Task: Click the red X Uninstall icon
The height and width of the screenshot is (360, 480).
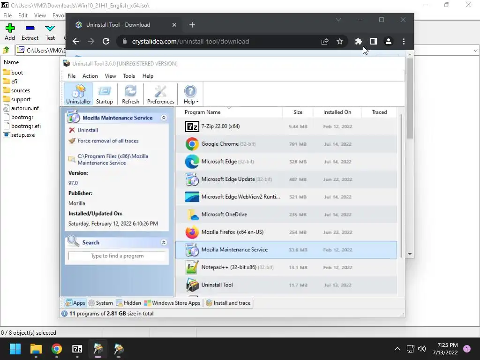Action: click(72, 130)
